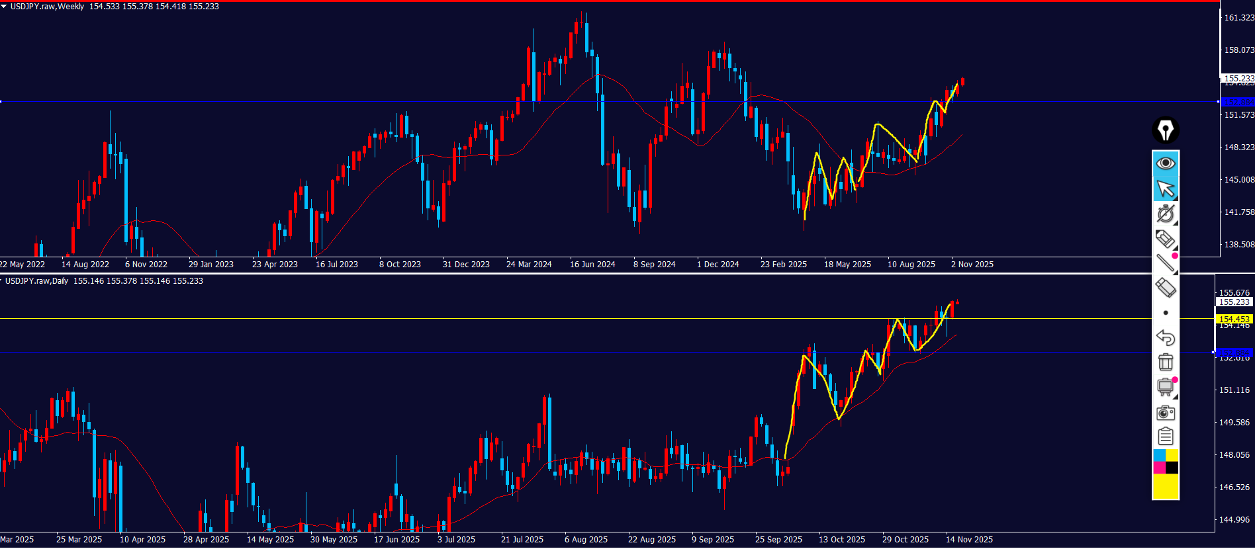Pick the black color swatch

point(1172,468)
